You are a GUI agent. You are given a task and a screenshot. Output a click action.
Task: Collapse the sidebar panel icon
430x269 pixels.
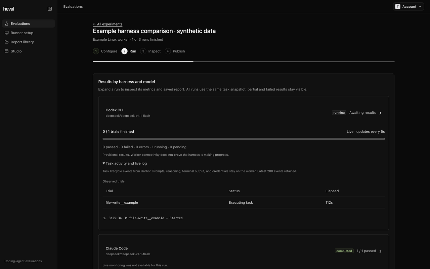tap(50, 9)
